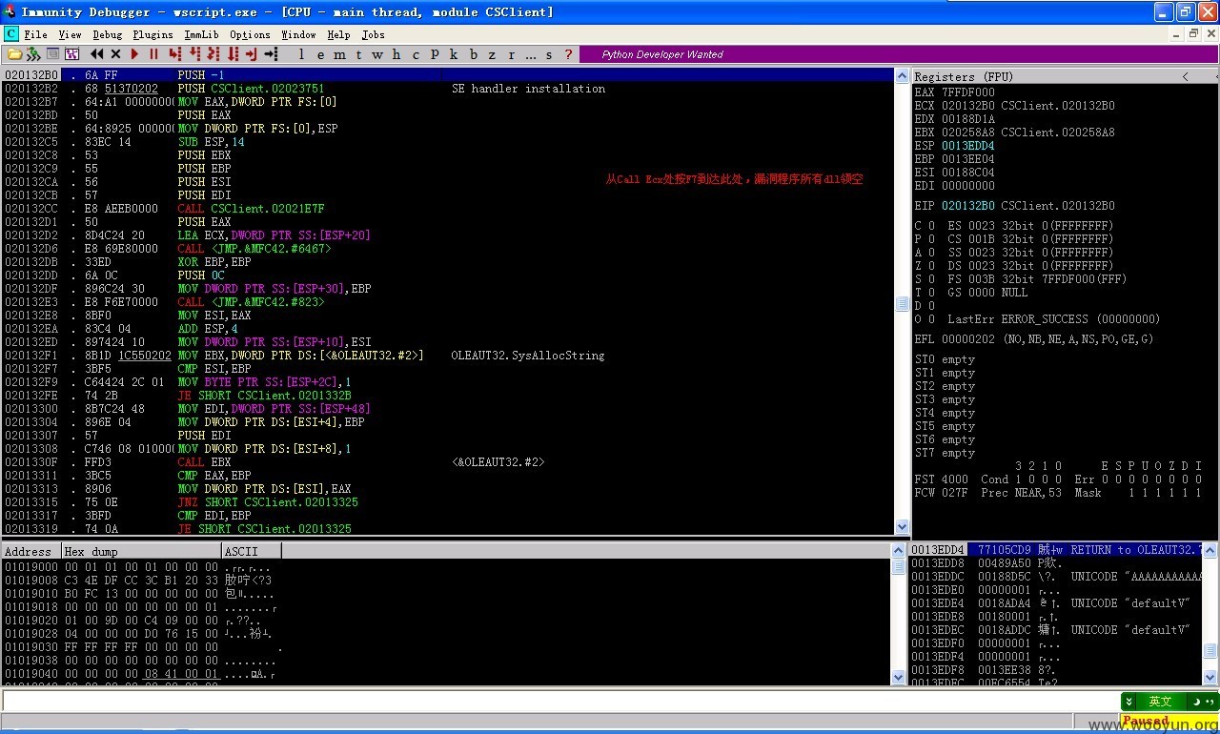Restart the program with the rewind icon
The width and height of the screenshot is (1220, 734).
click(x=97, y=54)
